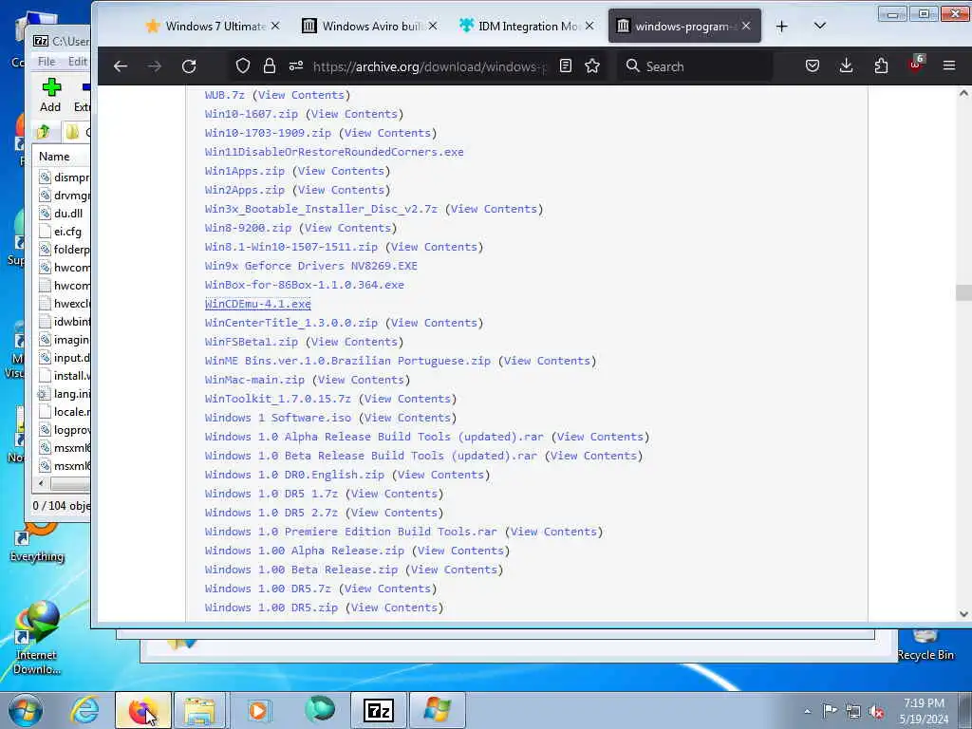Click muted volume tray icon
Screen dimensions: 972x729
click(x=876, y=712)
